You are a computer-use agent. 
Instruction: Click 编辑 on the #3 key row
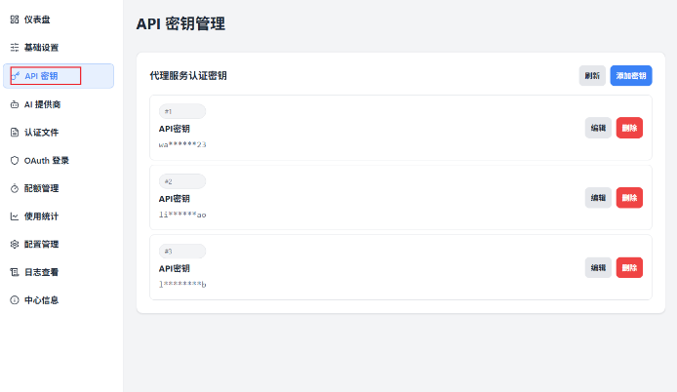(x=598, y=267)
